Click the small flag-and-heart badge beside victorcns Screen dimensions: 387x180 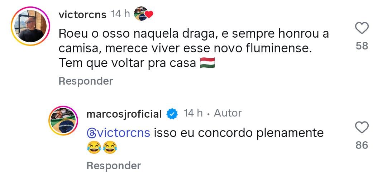[143, 14]
